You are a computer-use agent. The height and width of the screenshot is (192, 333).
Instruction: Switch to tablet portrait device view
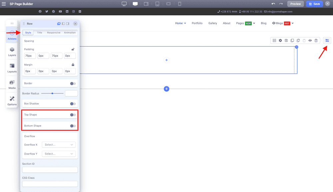point(158,4)
